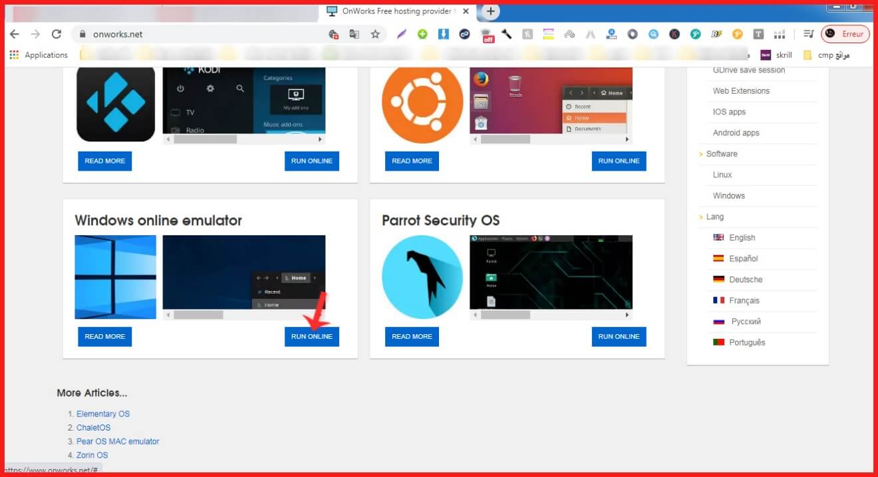Image resolution: width=878 pixels, height=477 pixels.
Task: Bookmark this page with the star icon
Action: [x=375, y=34]
